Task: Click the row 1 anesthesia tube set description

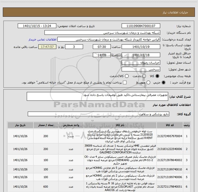Action: point(120,136)
